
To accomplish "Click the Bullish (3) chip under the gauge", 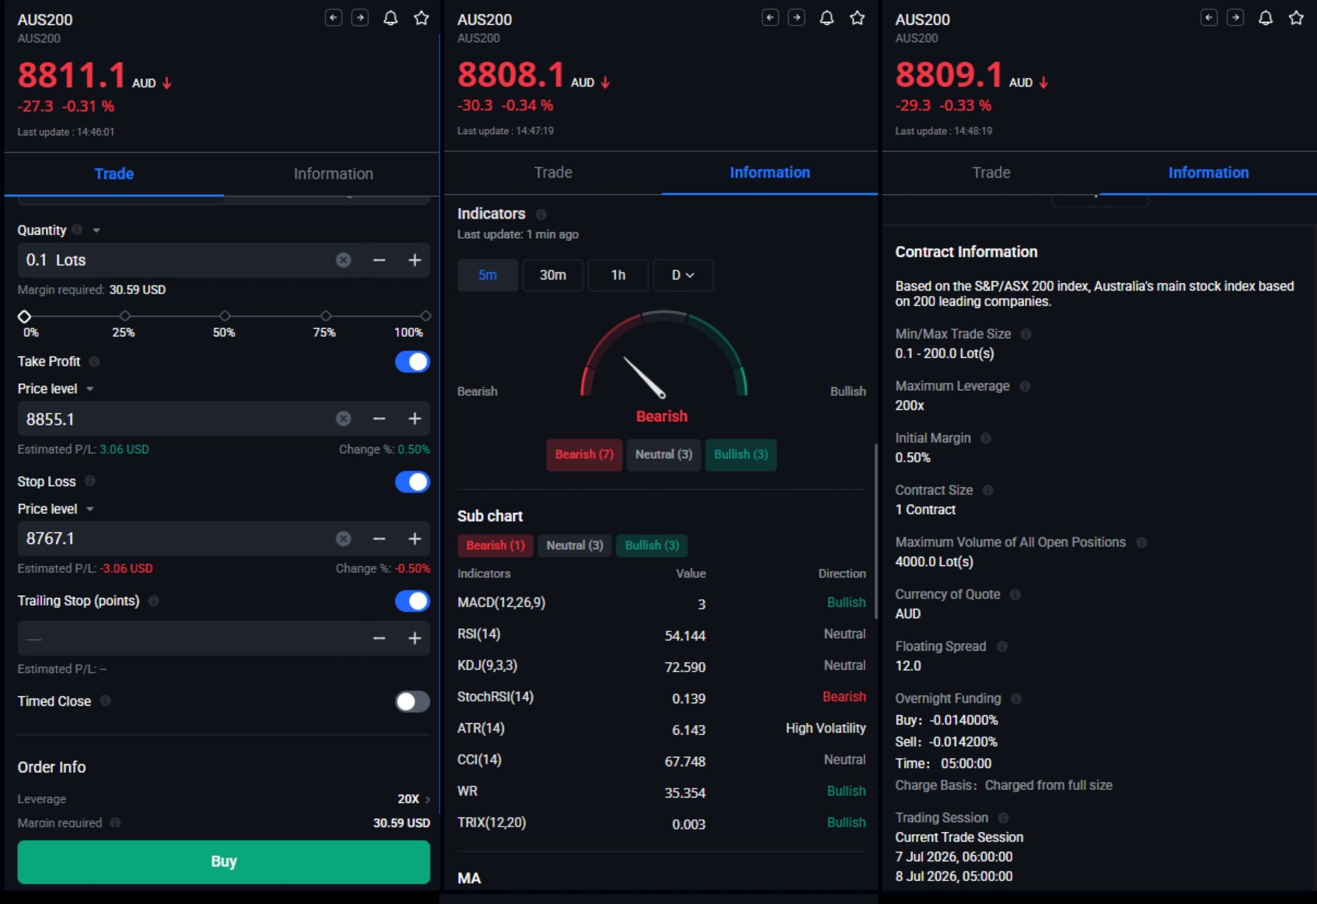I will pos(741,454).
